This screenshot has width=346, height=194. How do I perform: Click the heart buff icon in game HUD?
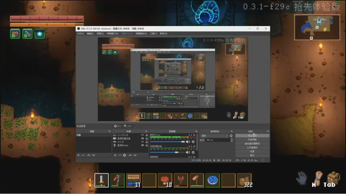15,34
